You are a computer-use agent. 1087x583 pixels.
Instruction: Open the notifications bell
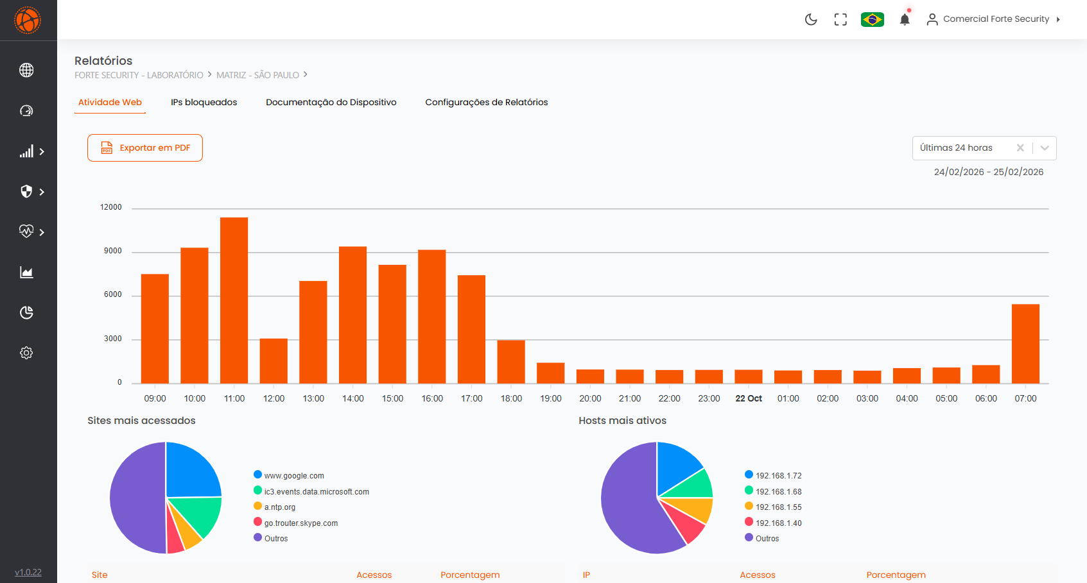tap(905, 19)
